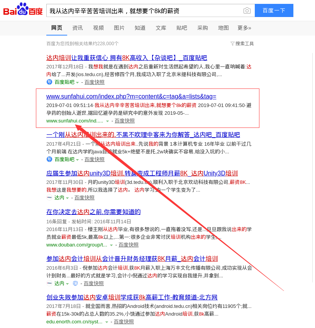
Task: Click the date 2016年11月13日 in douban snippet
Action: click(x=65, y=229)
